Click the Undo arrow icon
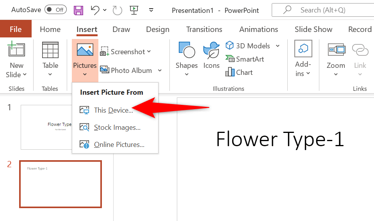 96,10
